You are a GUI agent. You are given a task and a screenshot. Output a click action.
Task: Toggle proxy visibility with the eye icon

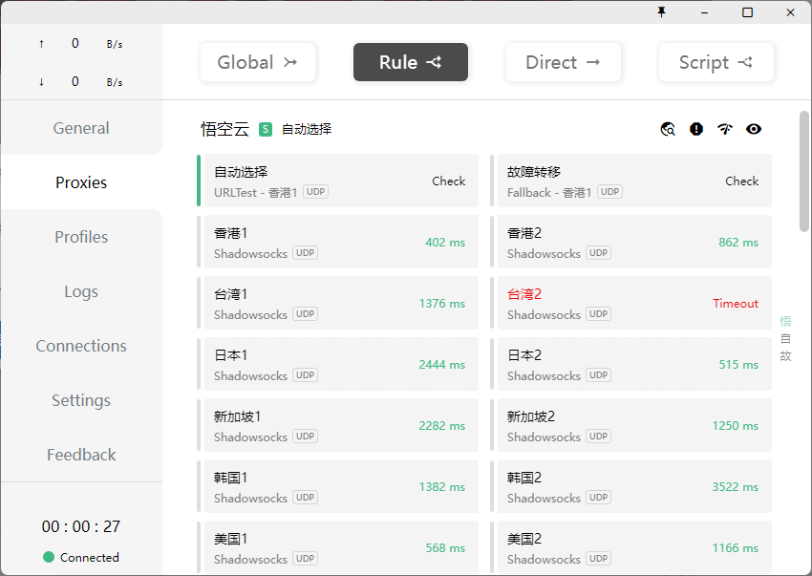754,129
